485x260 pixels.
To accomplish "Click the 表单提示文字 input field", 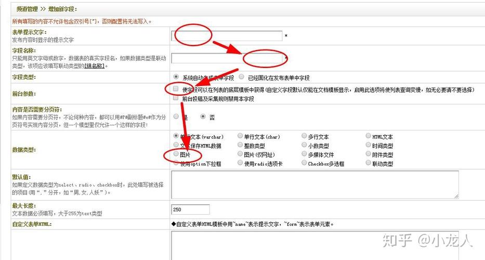I will (227, 35).
